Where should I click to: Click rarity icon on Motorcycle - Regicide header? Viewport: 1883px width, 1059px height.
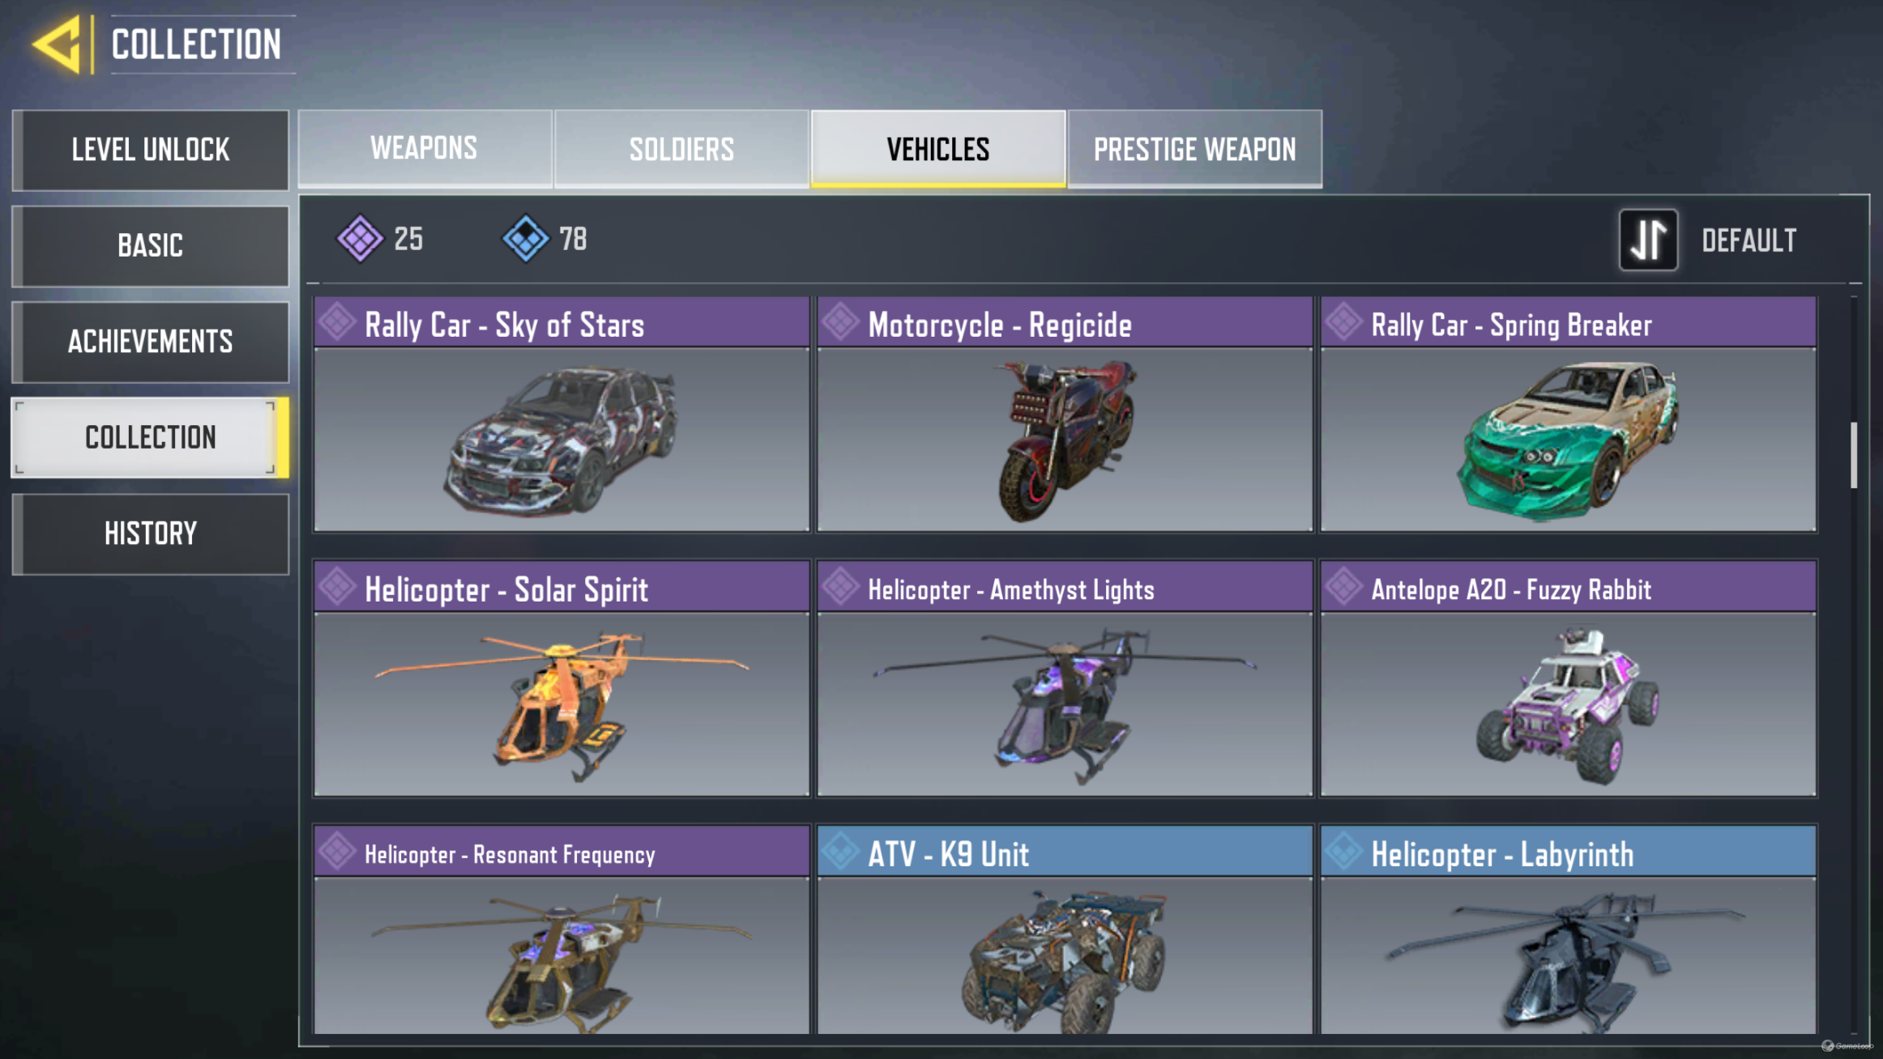tap(840, 322)
